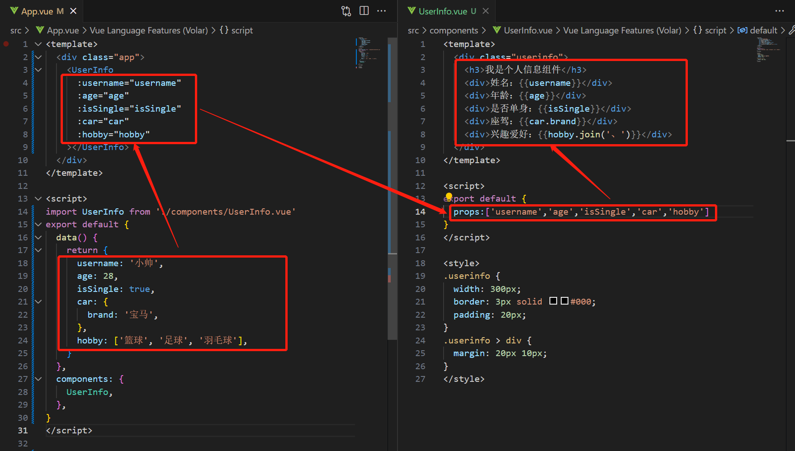Click the script breadcrumb in left editor

tap(242, 30)
